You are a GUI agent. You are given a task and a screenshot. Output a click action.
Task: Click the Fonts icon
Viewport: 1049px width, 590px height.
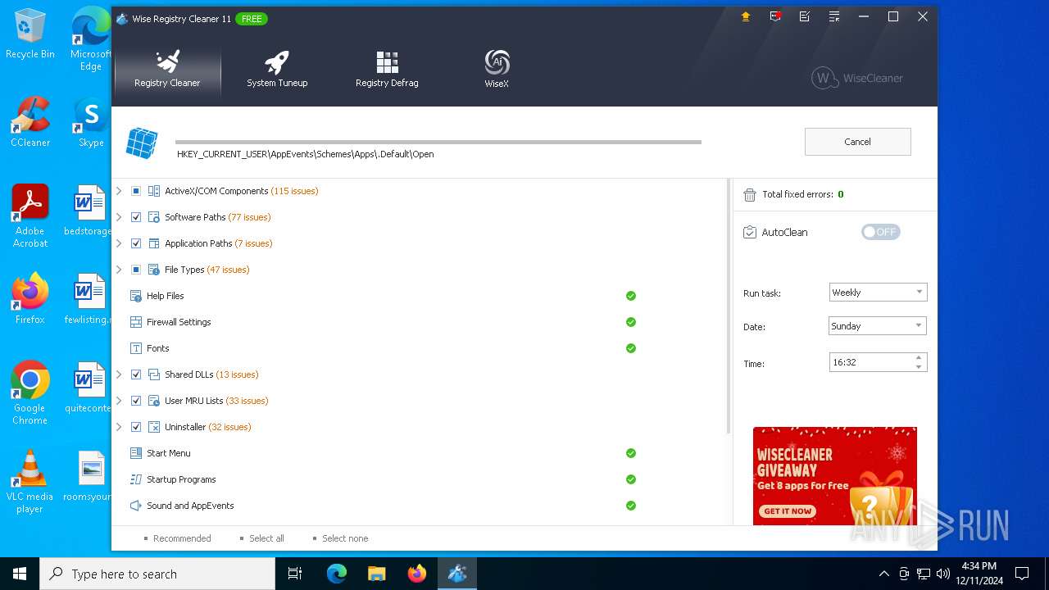[x=136, y=348]
